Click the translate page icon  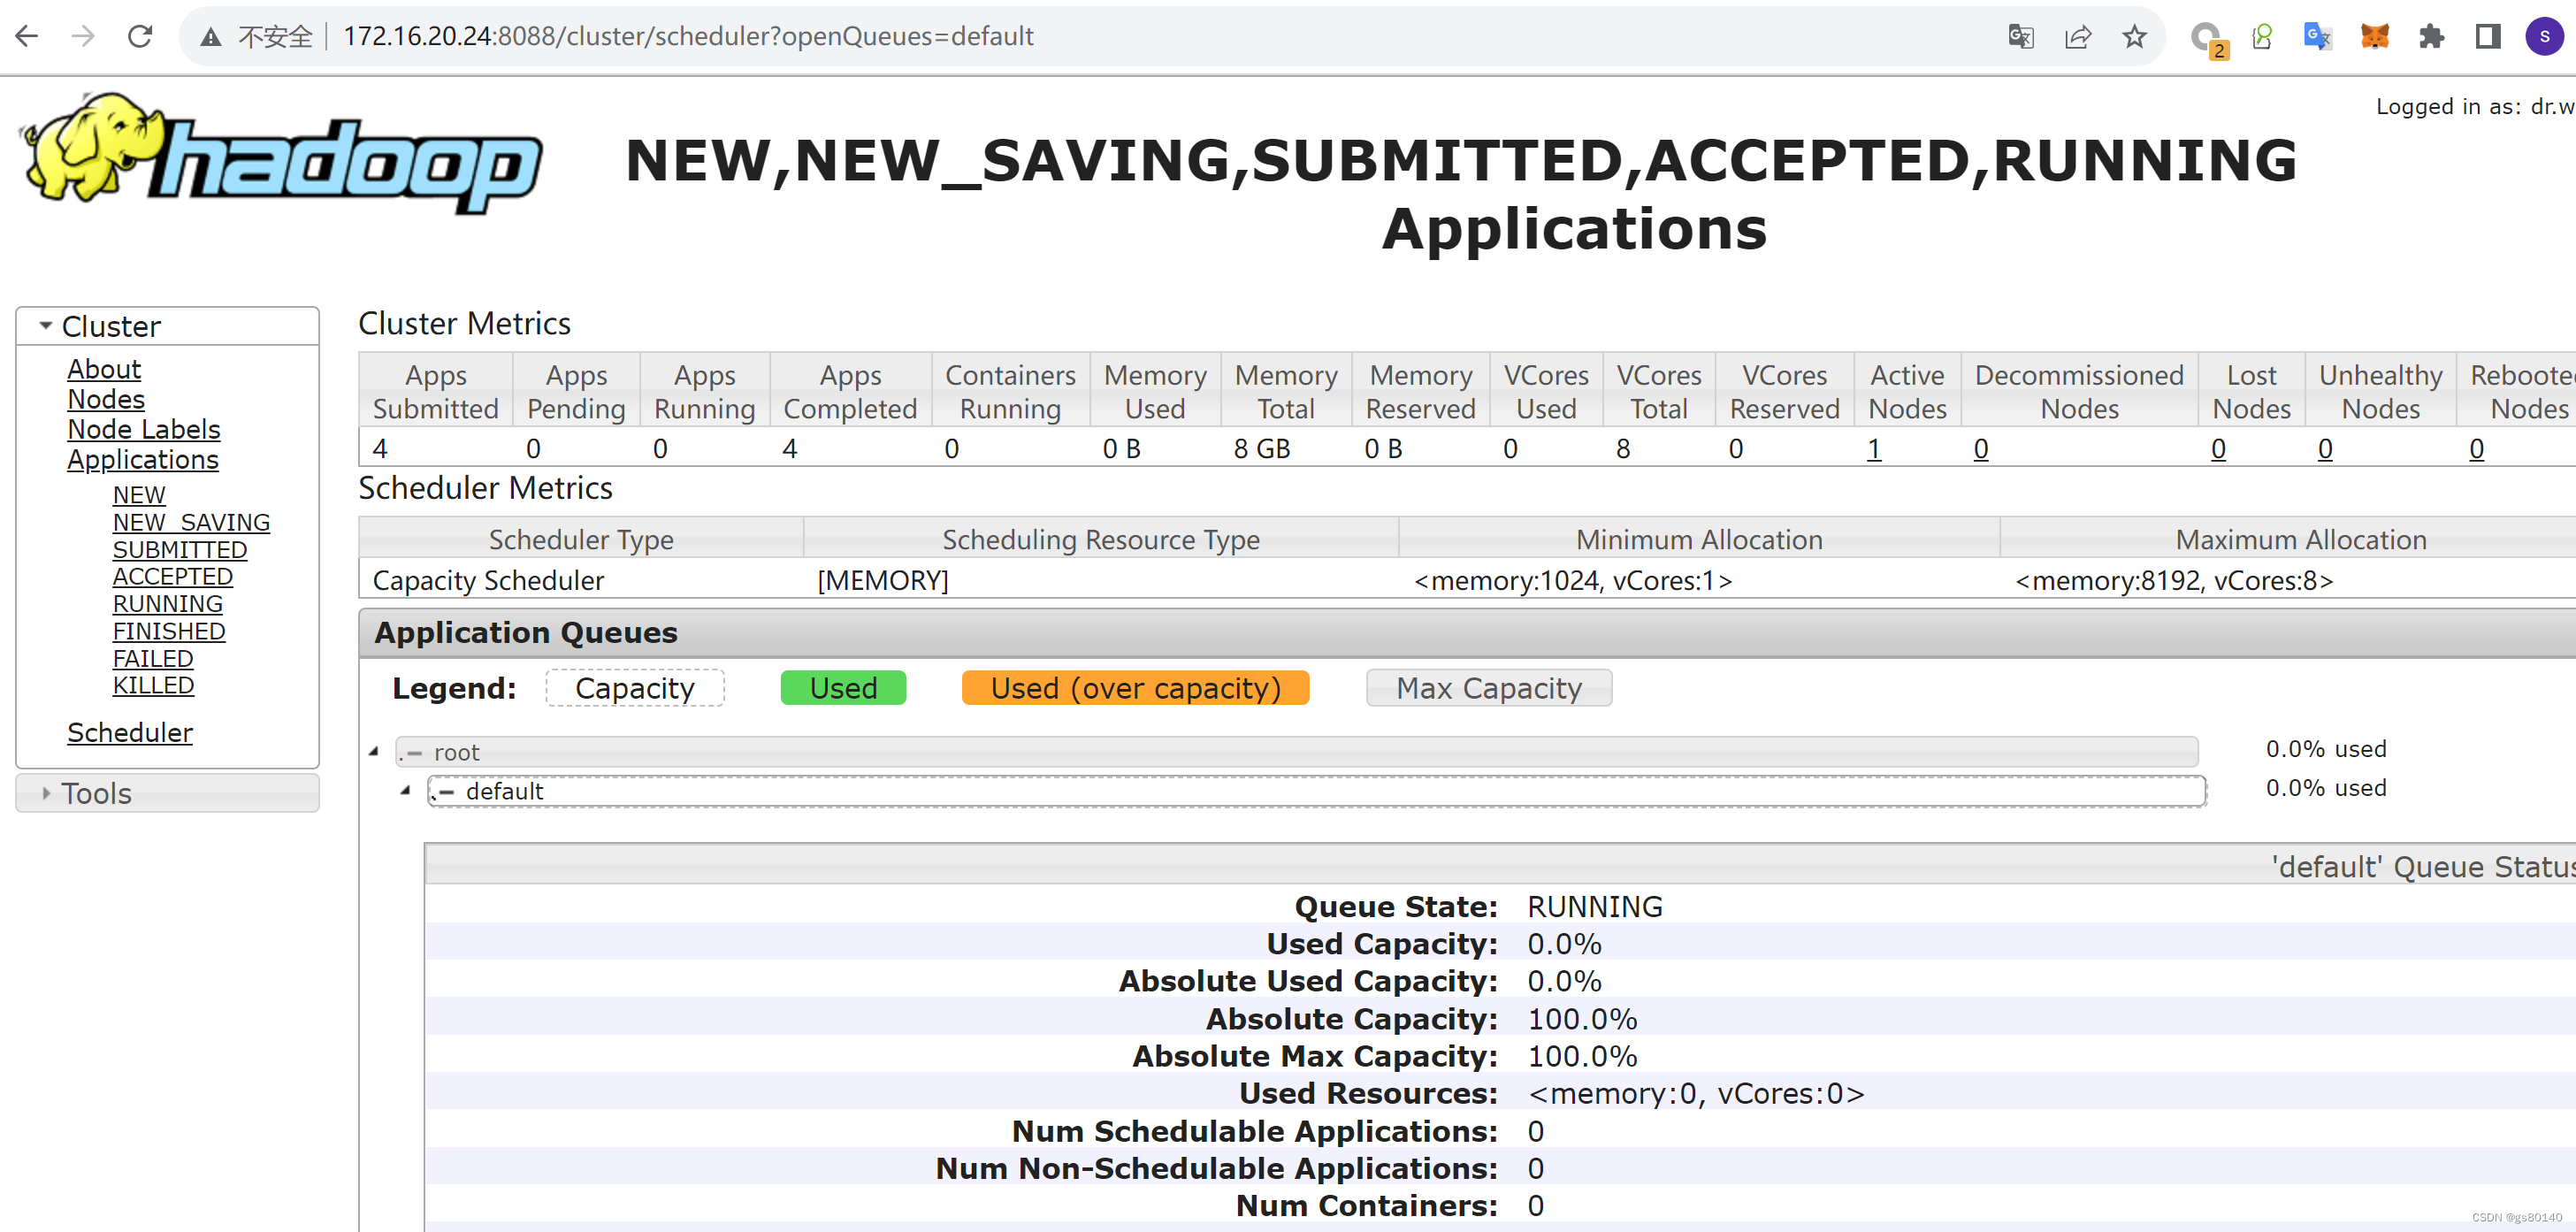point(2020,37)
